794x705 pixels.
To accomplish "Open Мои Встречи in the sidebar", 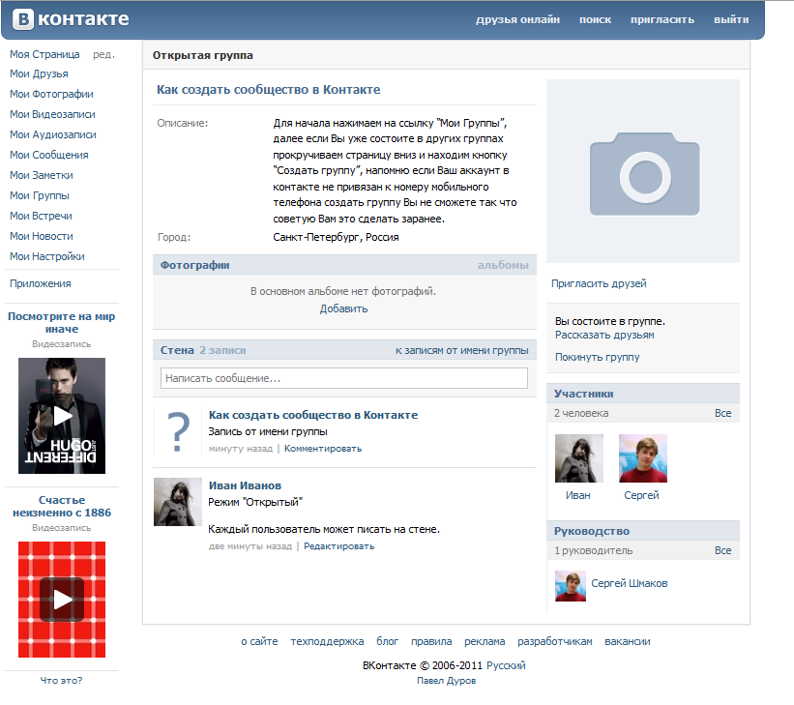I will (41, 216).
